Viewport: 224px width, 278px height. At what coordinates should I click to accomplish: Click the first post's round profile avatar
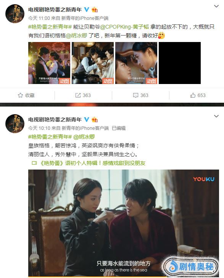(15, 14)
